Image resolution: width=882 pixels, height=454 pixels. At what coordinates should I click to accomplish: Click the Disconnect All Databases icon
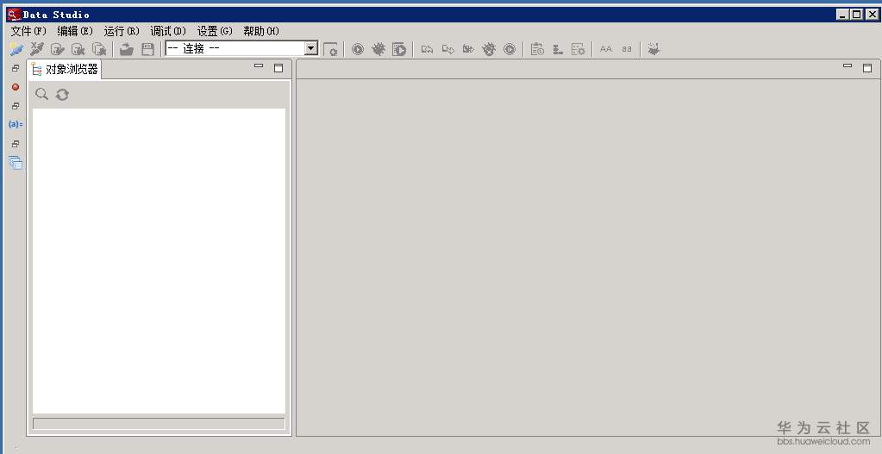point(99,49)
